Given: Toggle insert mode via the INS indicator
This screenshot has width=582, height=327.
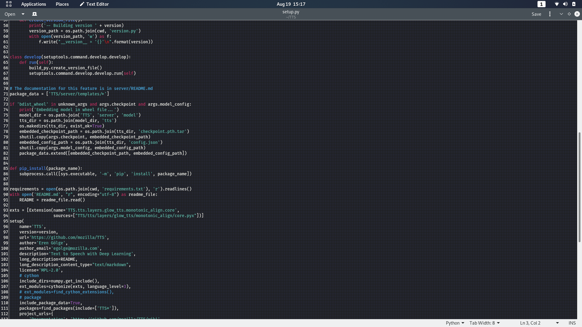Looking at the screenshot, I should tap(573, 323).
